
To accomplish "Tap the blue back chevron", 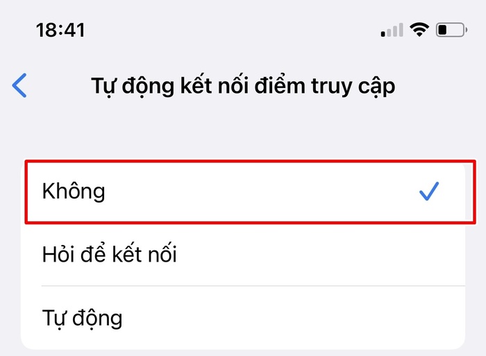I will click(19, 86).
